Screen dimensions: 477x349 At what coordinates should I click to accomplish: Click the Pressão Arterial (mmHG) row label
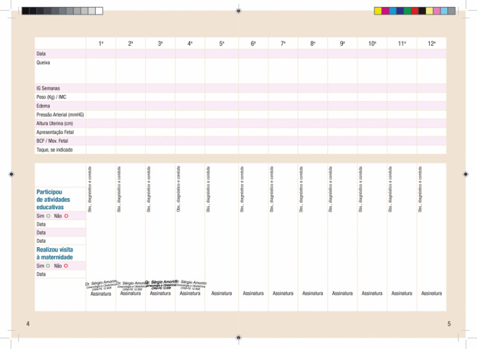coord(60,115)
